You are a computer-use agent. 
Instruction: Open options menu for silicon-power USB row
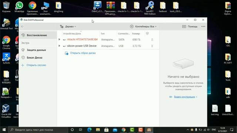(152, 46)
